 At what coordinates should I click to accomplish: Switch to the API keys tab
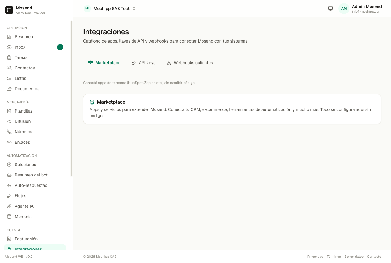click(144, 63)
